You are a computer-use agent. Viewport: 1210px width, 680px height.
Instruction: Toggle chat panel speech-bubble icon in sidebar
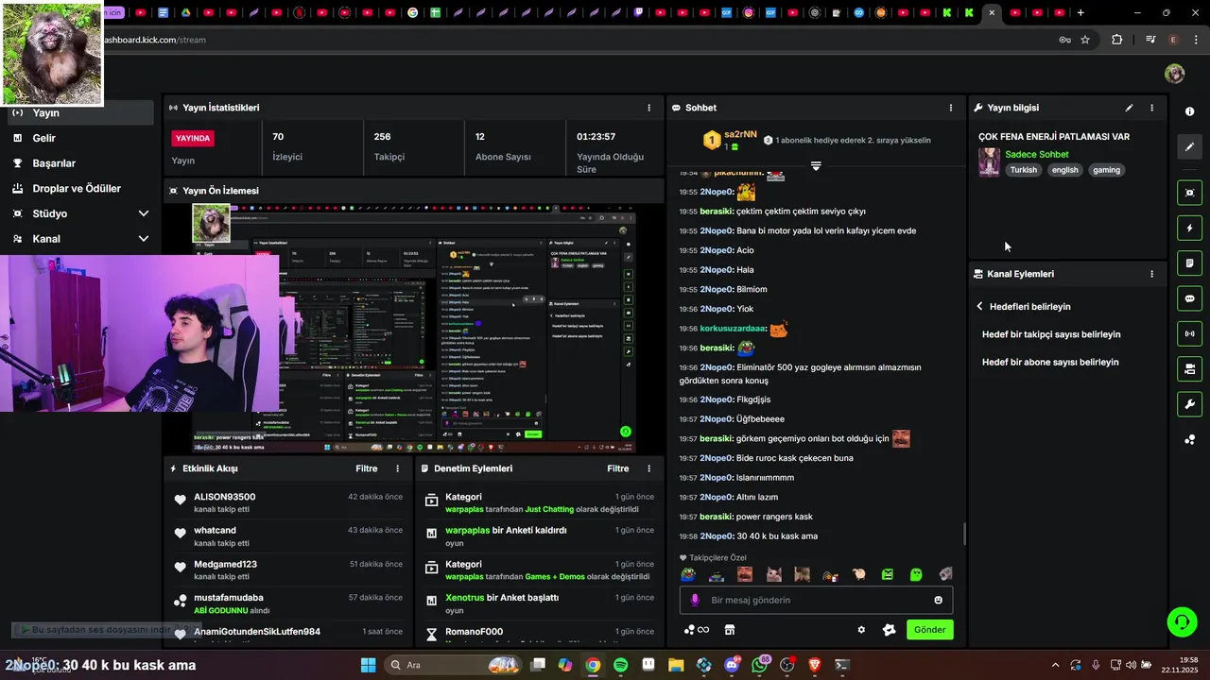1189,298
